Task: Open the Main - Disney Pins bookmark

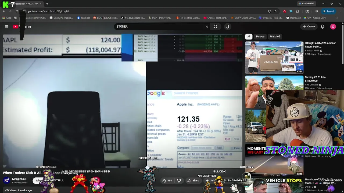Action: pyautogui.click(x=160, y=18)
